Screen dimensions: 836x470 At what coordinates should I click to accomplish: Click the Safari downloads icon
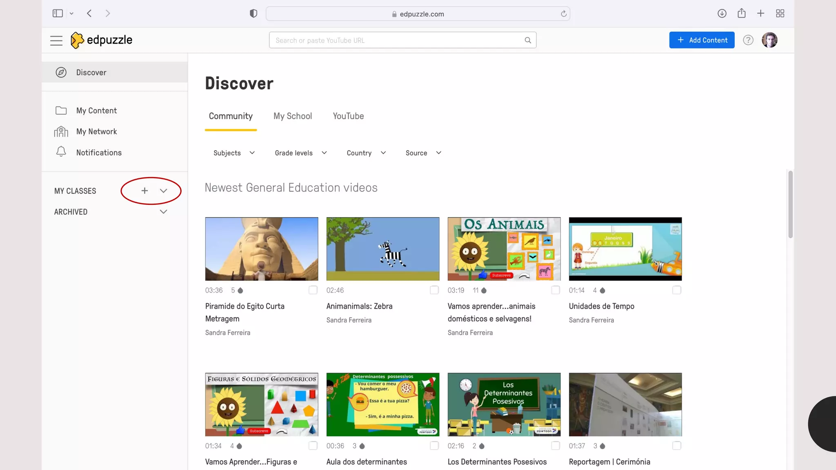point(722,13)
